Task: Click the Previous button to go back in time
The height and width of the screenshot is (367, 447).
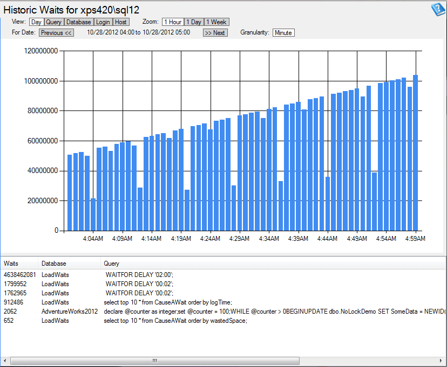Action: point(56,32)
